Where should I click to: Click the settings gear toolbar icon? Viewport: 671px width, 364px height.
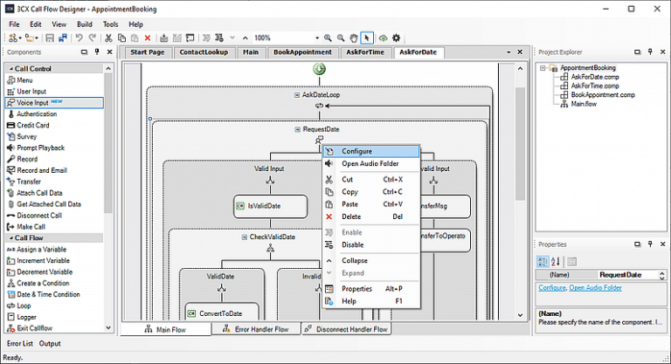click(x=396, y=38)
